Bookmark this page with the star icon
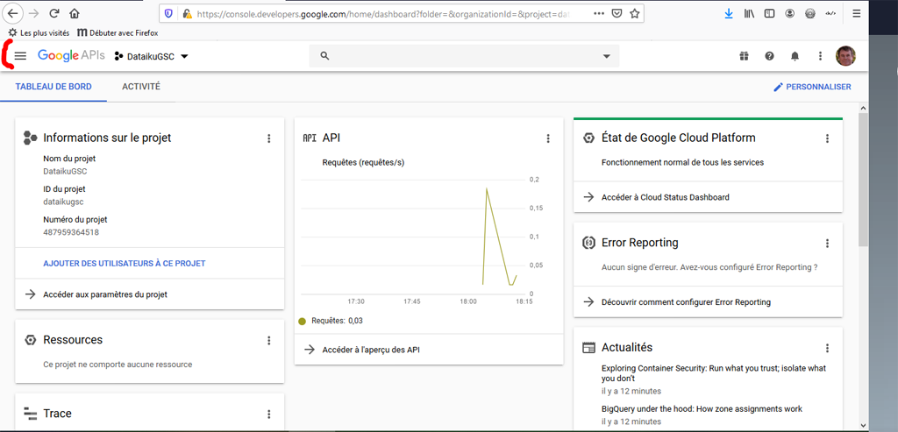The width and height of the screenshot is (898, 432). pyautogui.click(x=634, y=13)
